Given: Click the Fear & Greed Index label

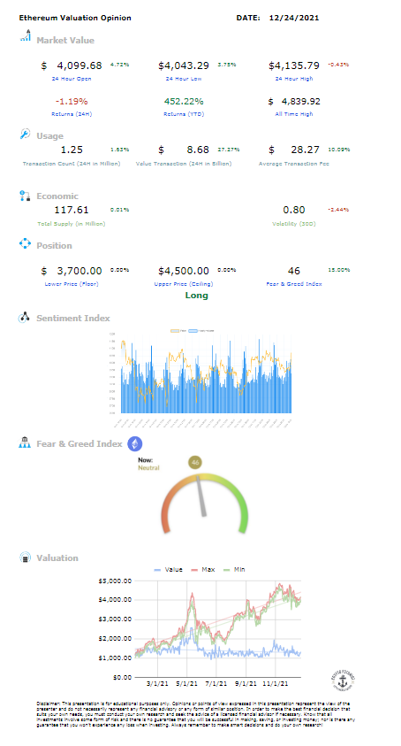Looking at the screenshot, I should point(294,284).
